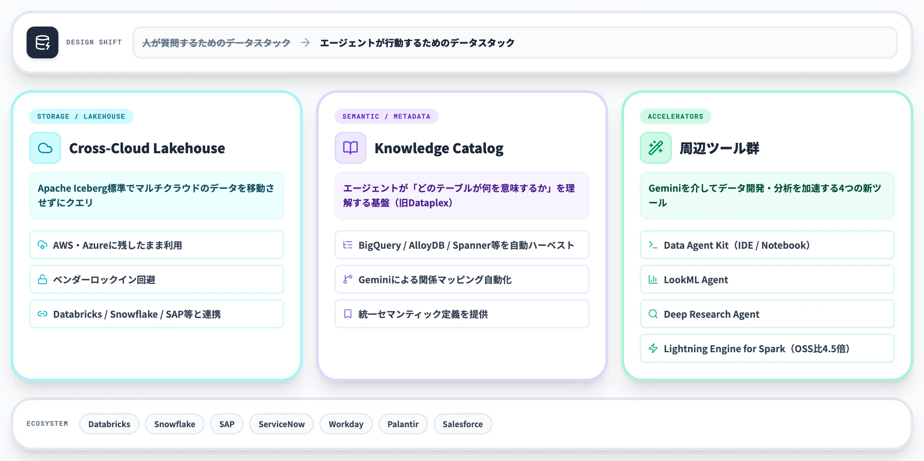Image resolution: width=924 pixels, height=461 pixels.
Task: Click the database logo icon next to DESIGN SHIFT
Action: click(x=42, y=42)
